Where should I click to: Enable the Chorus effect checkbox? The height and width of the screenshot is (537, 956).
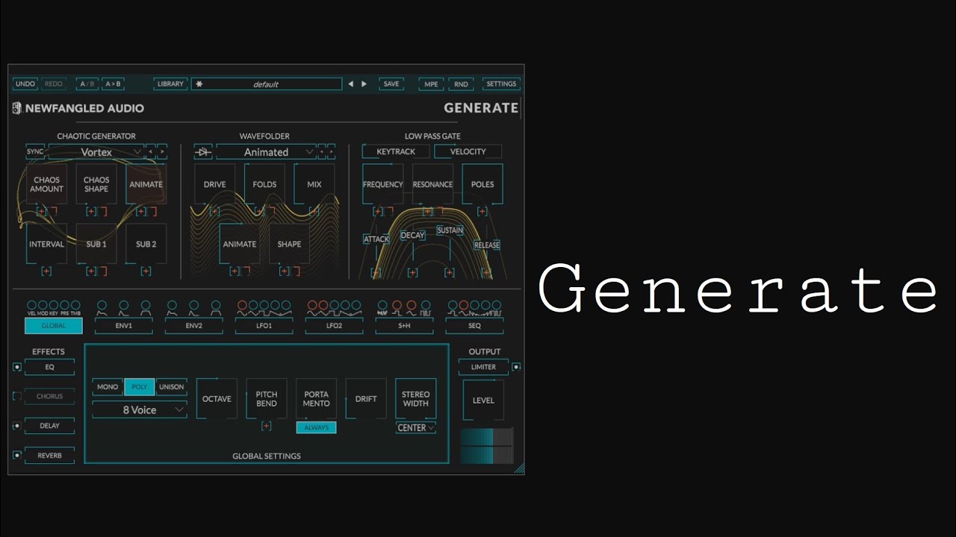pos(17,396)
